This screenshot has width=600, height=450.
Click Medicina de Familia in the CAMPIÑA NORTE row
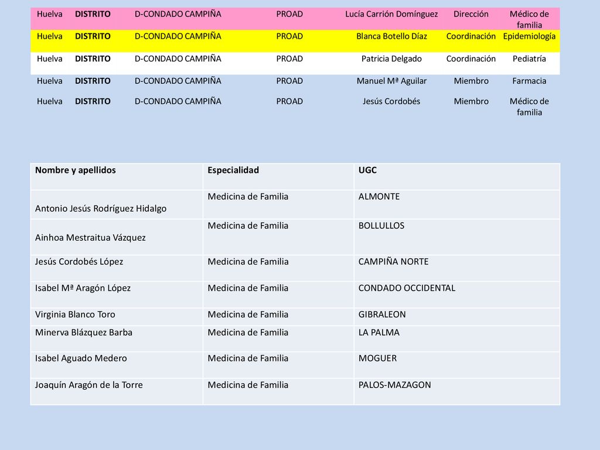click(248, 262)
